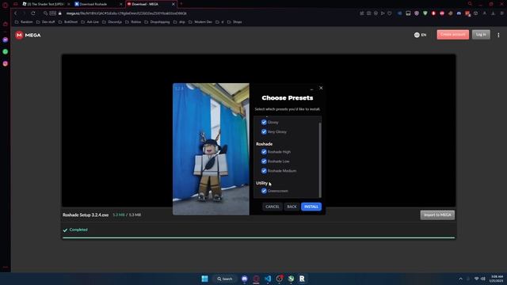
Task: Toggle the Roshade Medium preset checkbox
Action: (x=264, y=171)
